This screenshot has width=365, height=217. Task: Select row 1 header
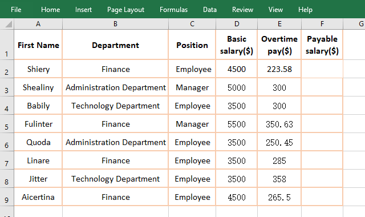click(7, 45)
